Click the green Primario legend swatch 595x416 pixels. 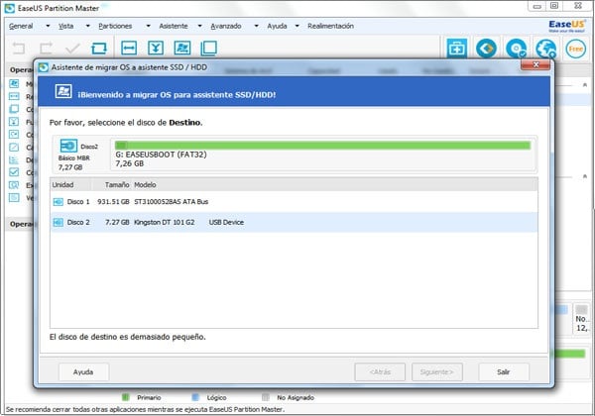[x=126, y=397]
